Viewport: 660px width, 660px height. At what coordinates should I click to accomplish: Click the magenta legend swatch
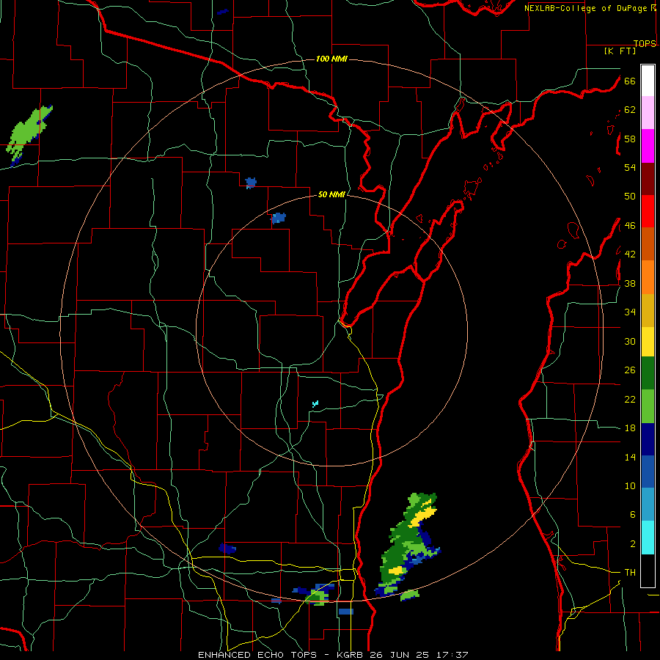pos(648,146)
